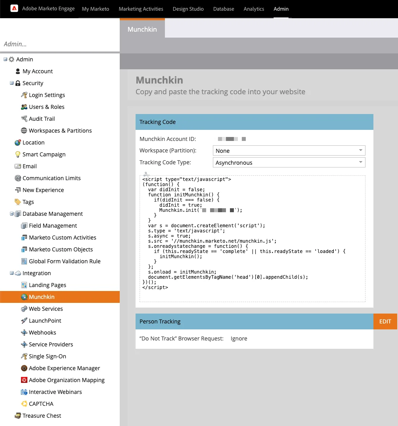
Task: Click the Email envelope icon
Action: 18,166
